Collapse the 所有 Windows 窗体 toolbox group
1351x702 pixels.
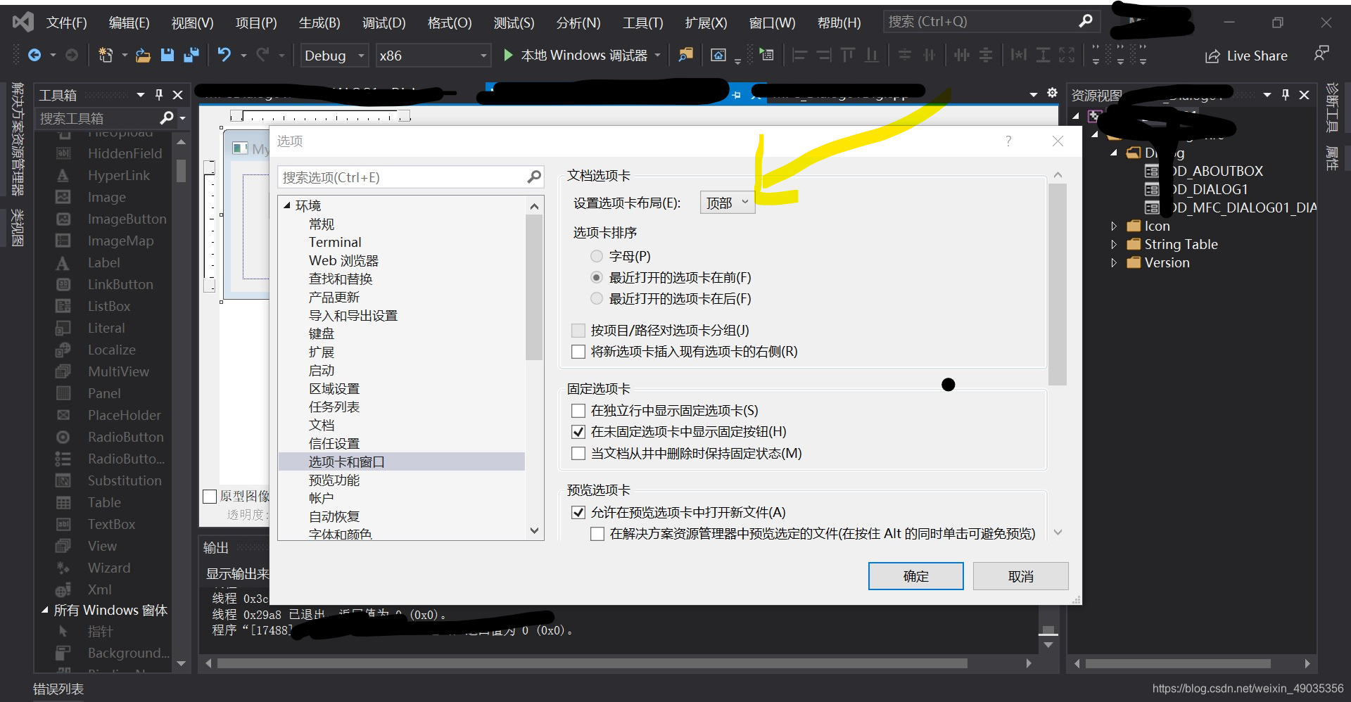(45, 610)
